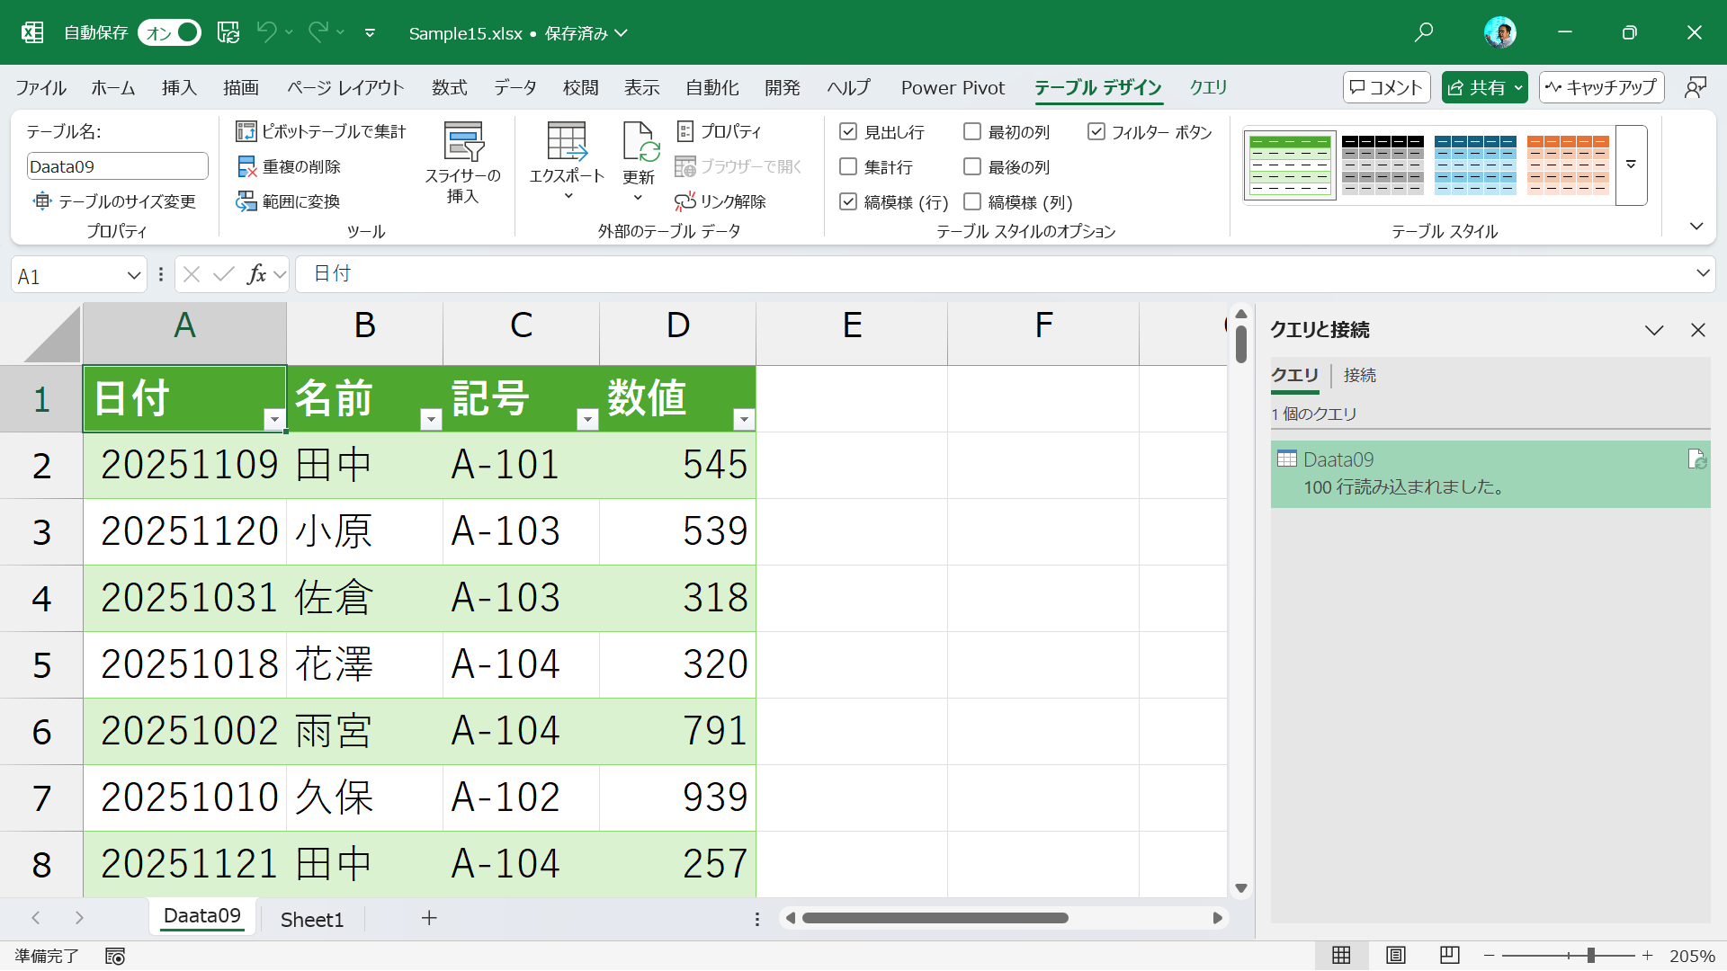Expand the Export (エクスポート) dropdown
The image size is (1727, 971).
click(x=567, y=196)
